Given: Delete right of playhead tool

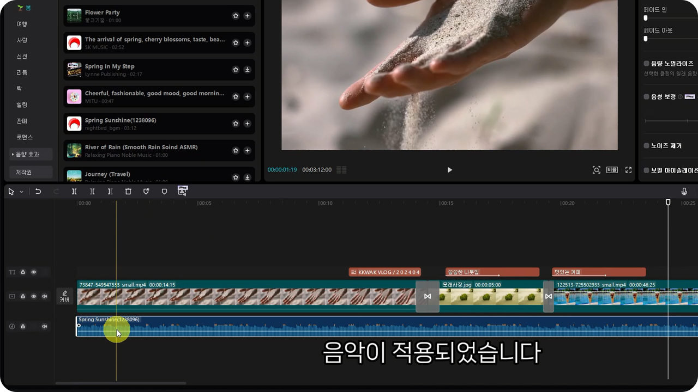Looking at the screenshot, I should pos(110,191).
